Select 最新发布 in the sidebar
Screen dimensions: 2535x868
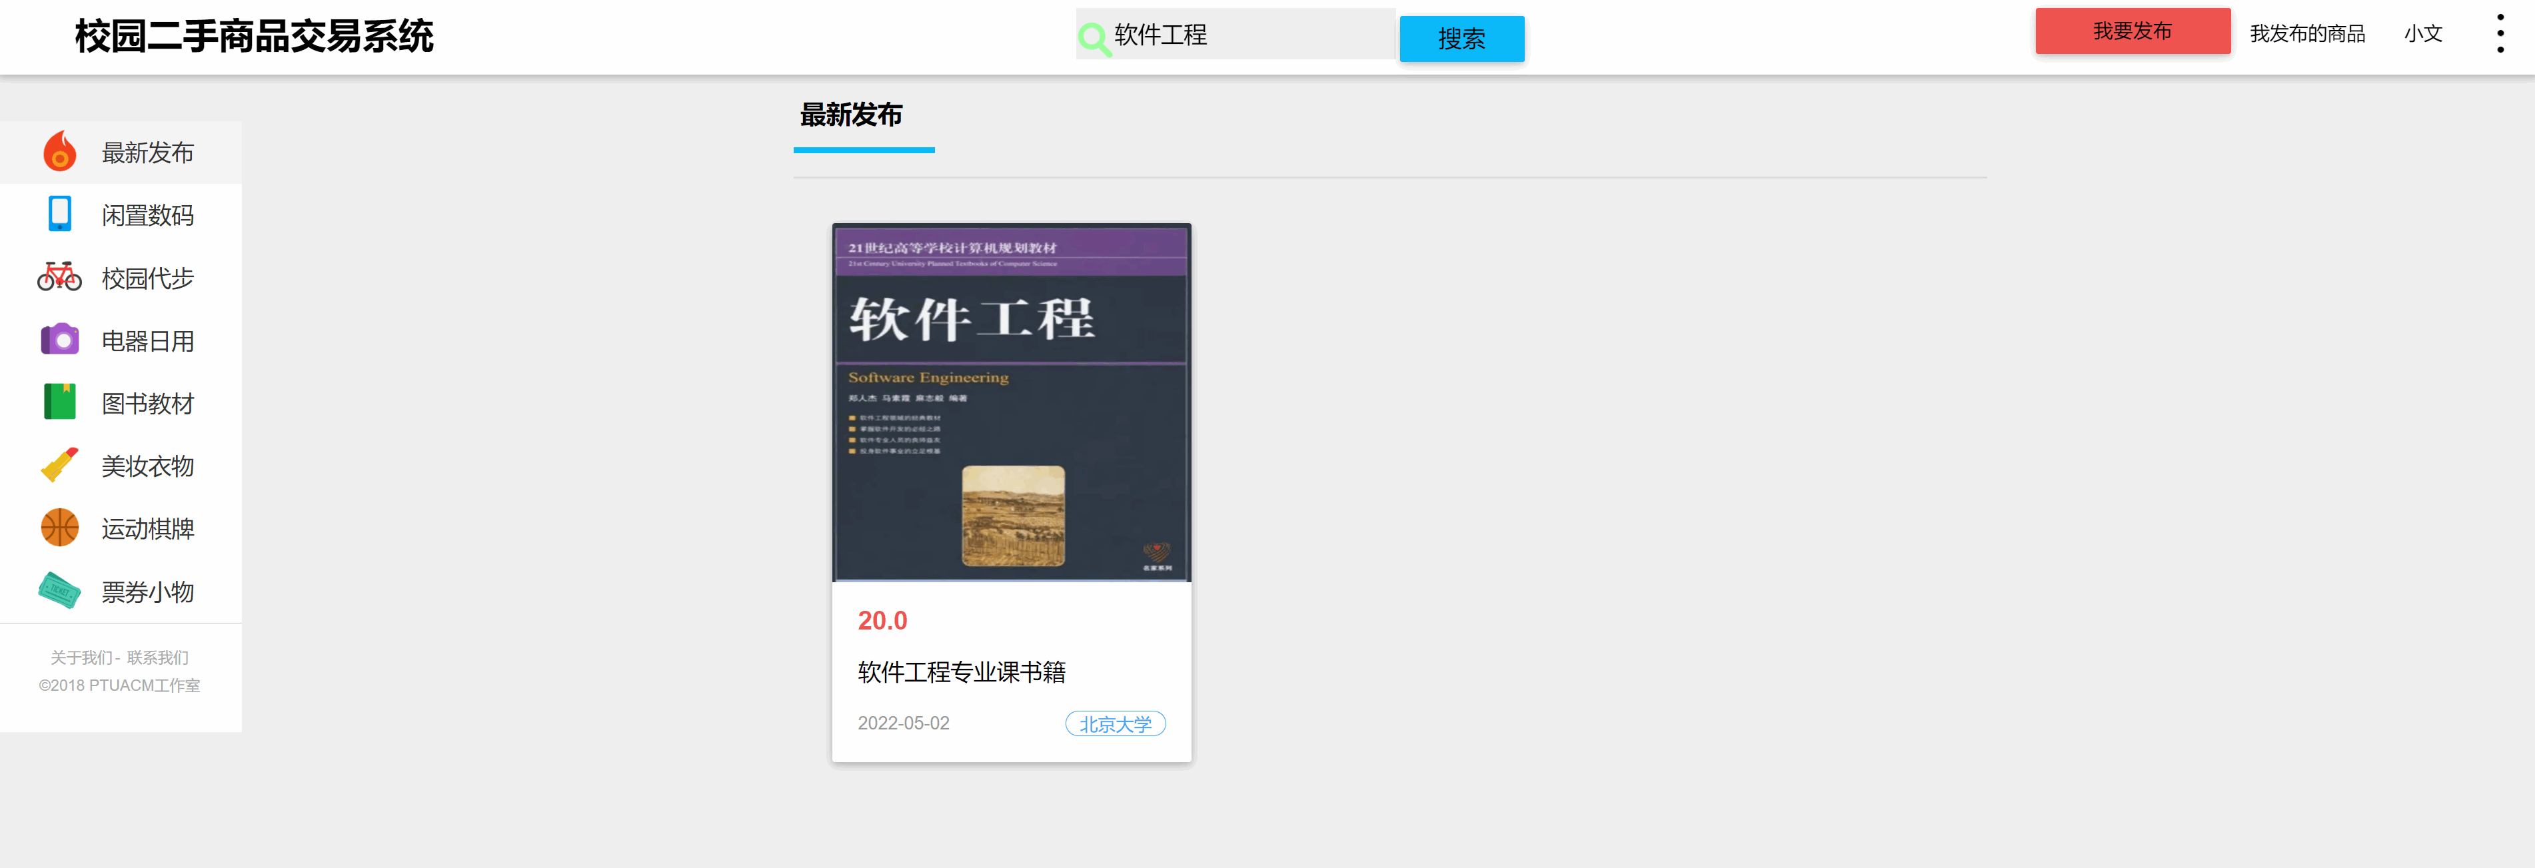[121, 152]
